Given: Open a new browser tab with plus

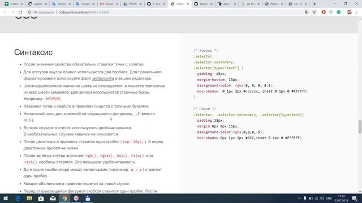Looking at the screenshot, I should point(314,4).
